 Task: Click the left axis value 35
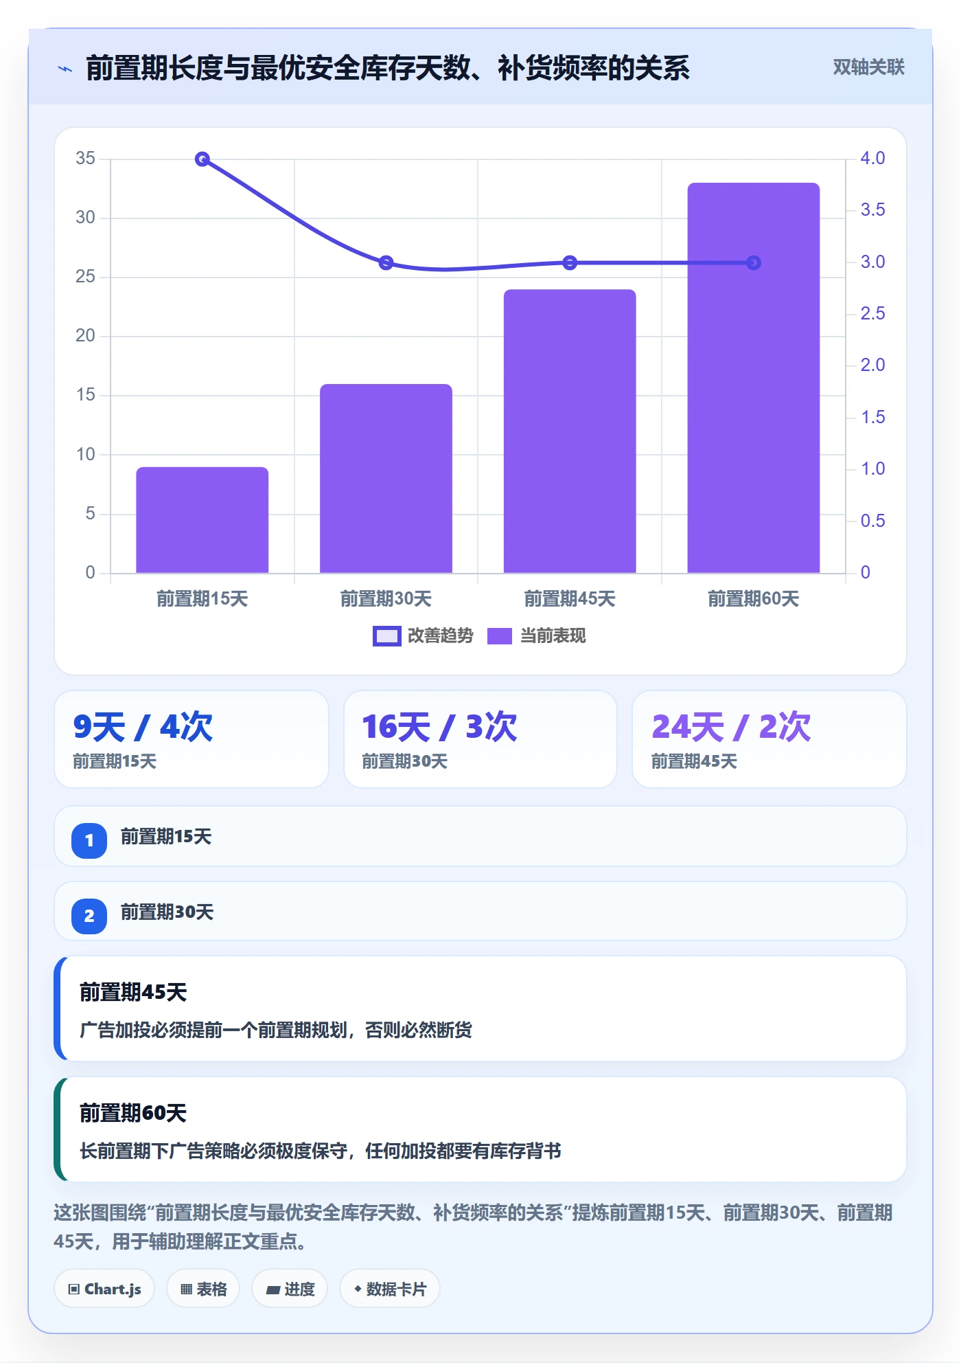(x=85, y=158)
